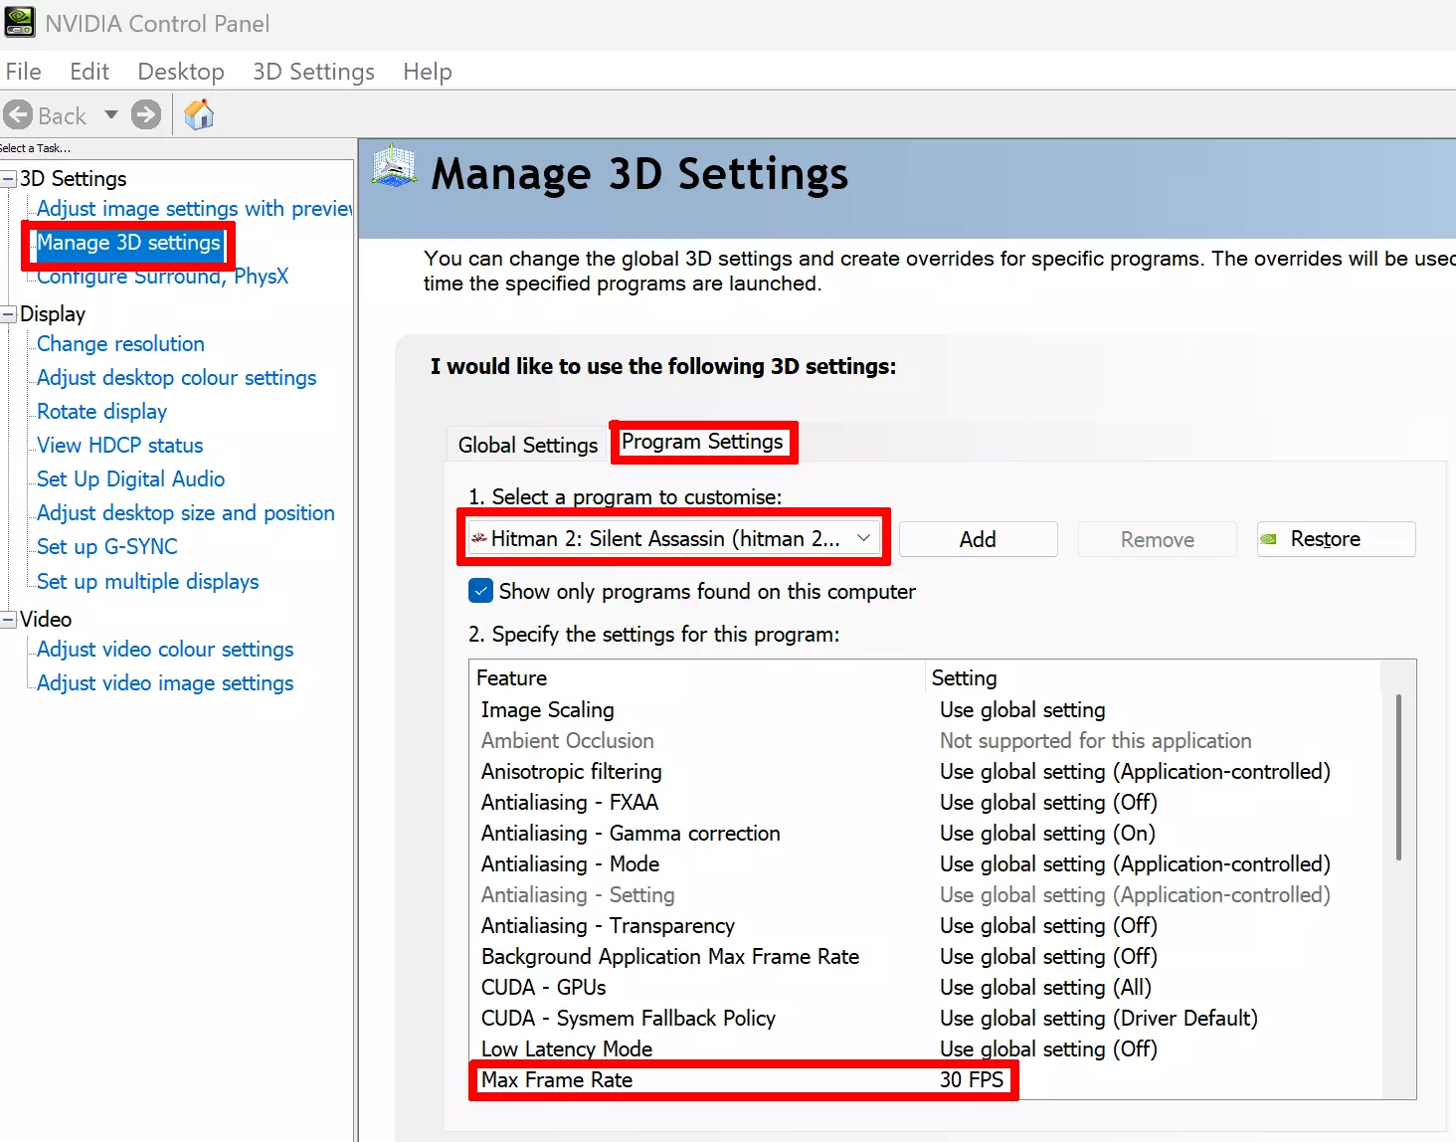Viewport: 1456px width, 1142px height.
Task: Select the Low Latency Mode row
Action: pos(925,1049)
